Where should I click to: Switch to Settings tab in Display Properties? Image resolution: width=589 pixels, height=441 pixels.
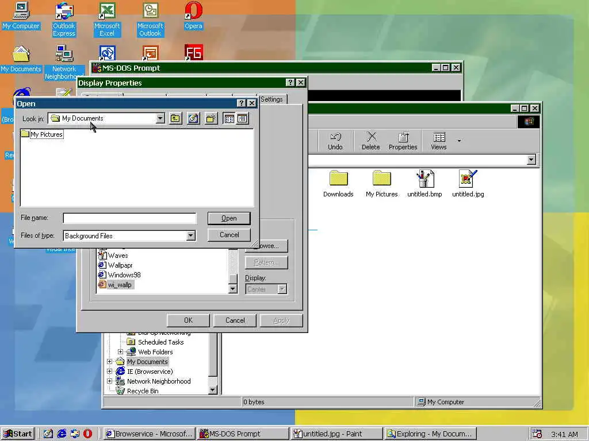(x=271, y=99)
